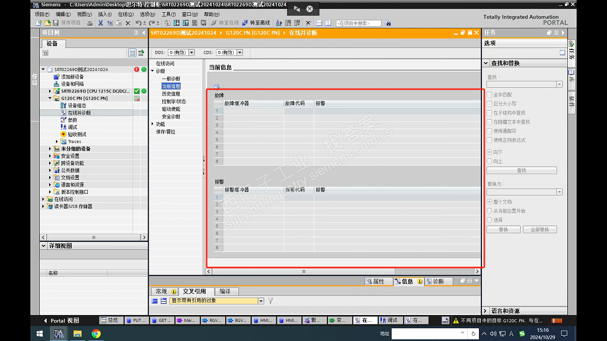Expand the Traces tree node
This screenshot has width=607, height=341.
click(57, 142)
